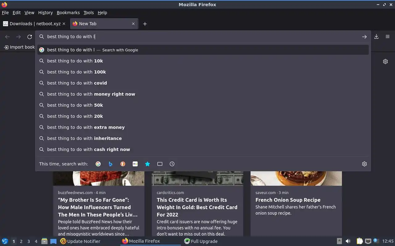Open the clipboard manager tray icon

pos(360,241)
